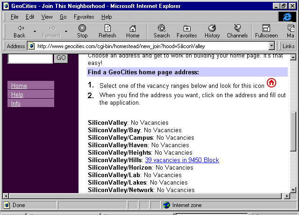Click the vertical scrollbar down arrow
The height and width of the screenshot is (215, 299).
[293, 190]
